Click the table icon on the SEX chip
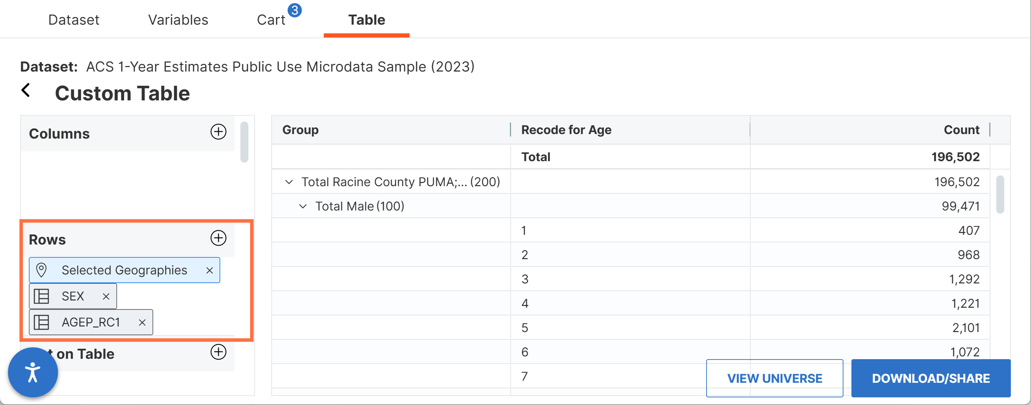This screenshot has width=1031, height=405. tap(41, 296)
